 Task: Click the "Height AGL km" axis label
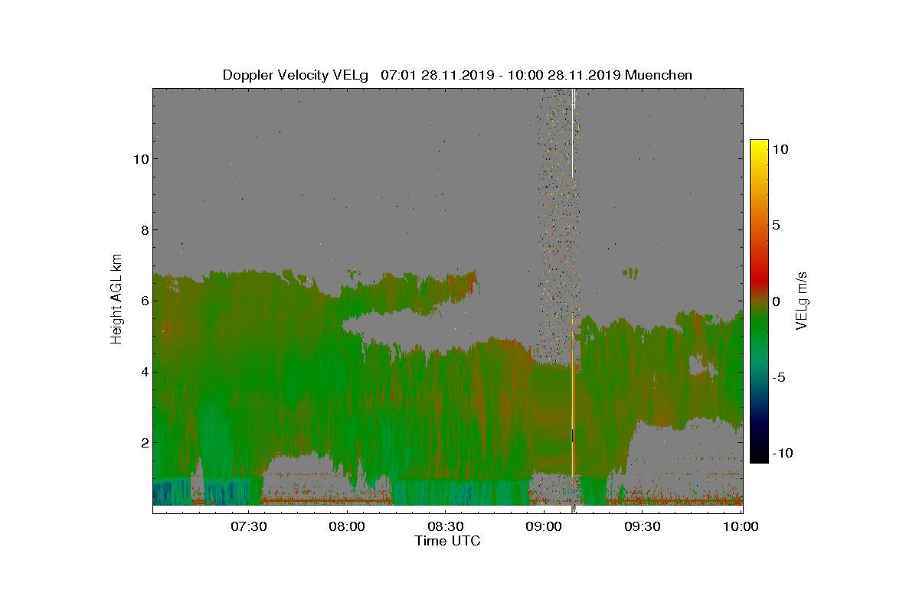point(117,298)
